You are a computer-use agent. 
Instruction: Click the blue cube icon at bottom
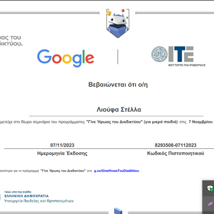(118, 211)
